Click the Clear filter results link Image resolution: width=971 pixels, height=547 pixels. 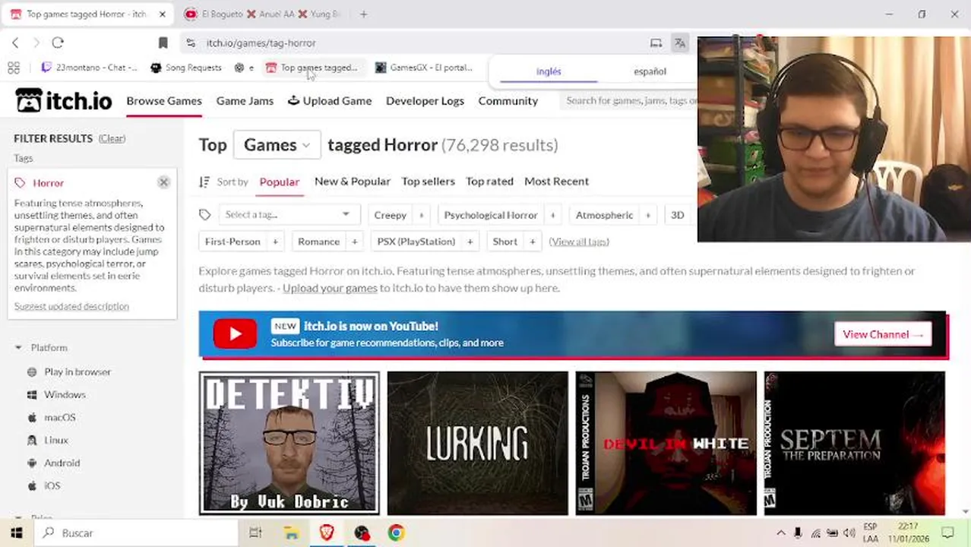tap(112, 138)
